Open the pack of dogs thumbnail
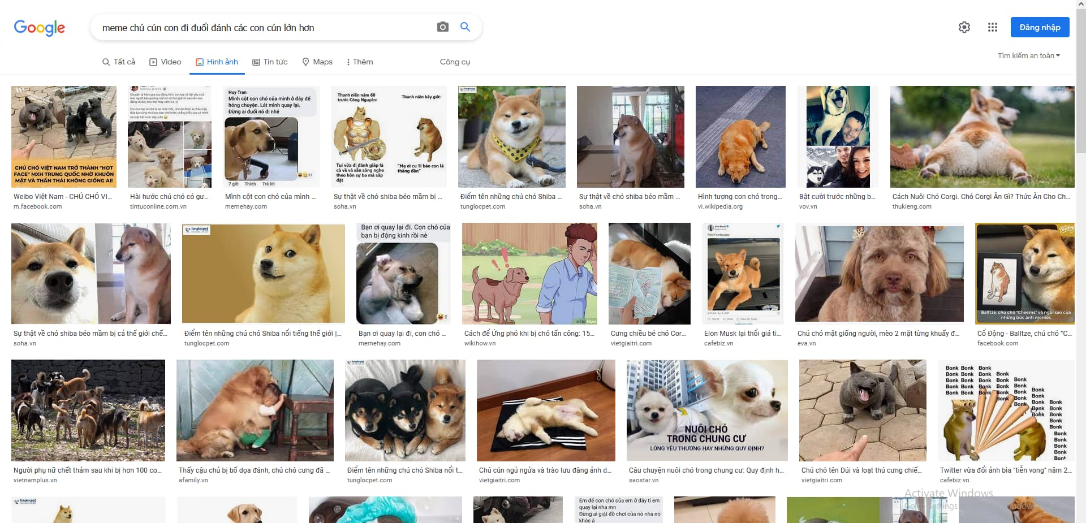 pos(88,410)
